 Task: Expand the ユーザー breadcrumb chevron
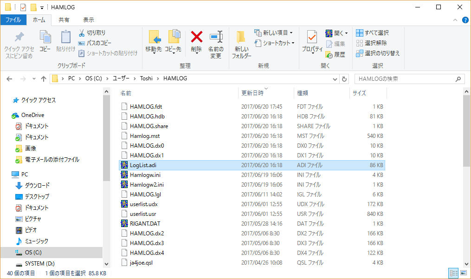(x=134, y=79)
